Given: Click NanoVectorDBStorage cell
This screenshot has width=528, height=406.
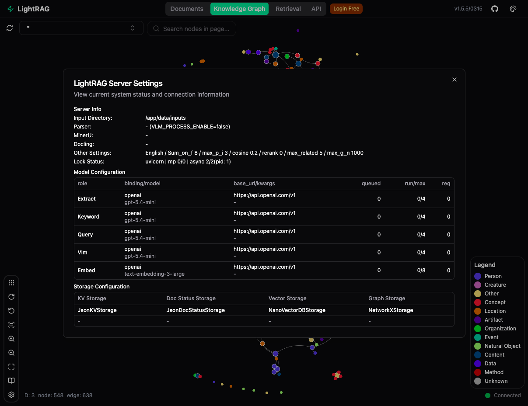Looking at the screenshot, I should 297,310.
